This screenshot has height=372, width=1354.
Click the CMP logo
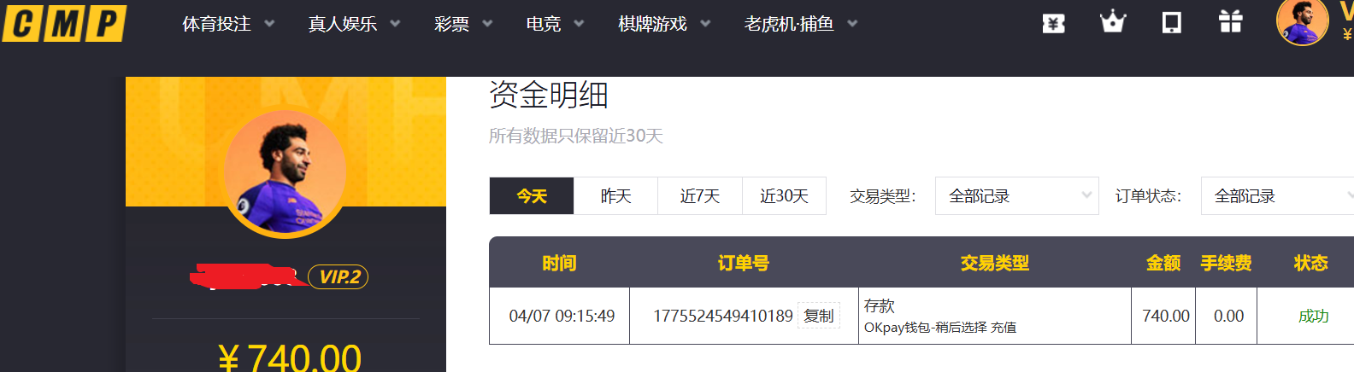click(x=64, y=23)
